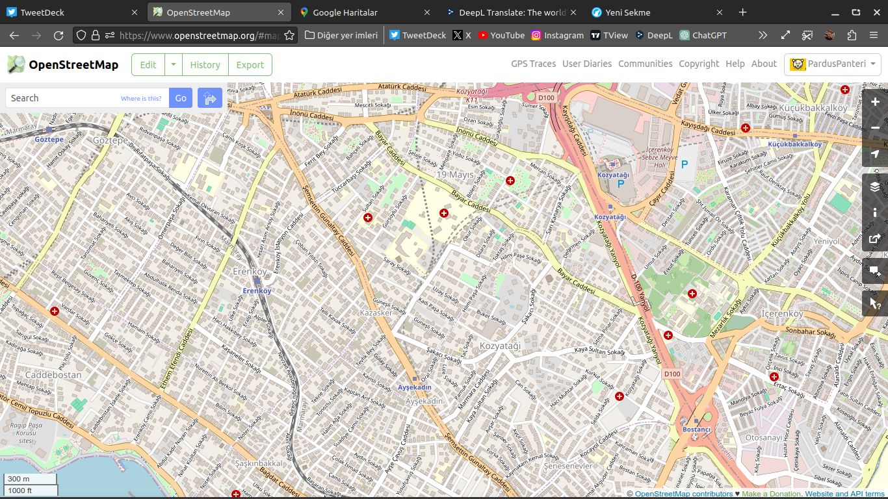
Task: Open the site padlock information
Action: pyautogui.click(x=96, y=35)
